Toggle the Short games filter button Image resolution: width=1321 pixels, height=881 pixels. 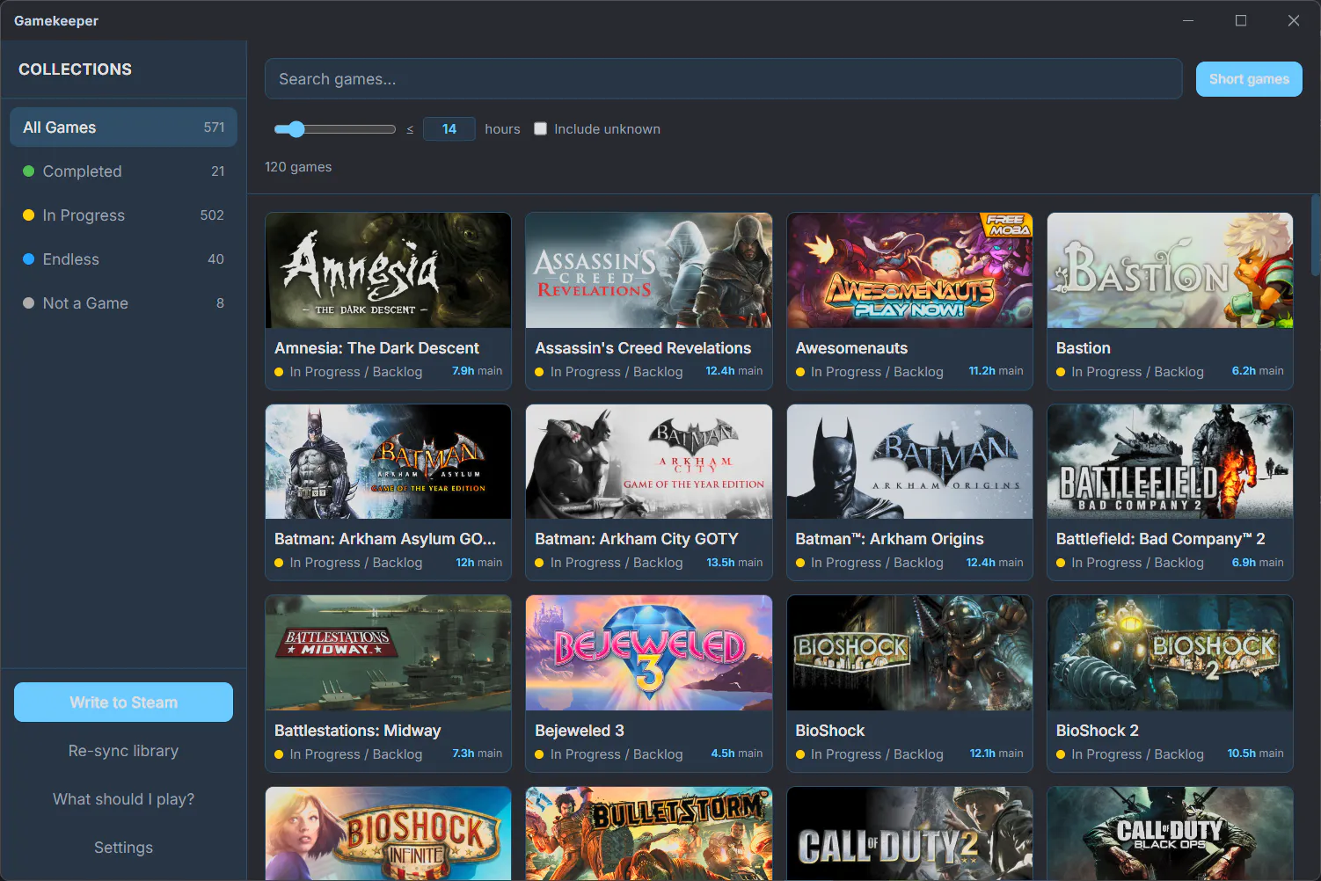[x=1249, y=79]
